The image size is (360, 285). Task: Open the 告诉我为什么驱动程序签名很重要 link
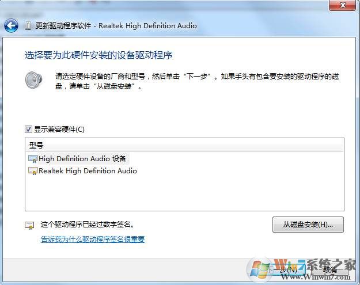(x=93, y=240)
